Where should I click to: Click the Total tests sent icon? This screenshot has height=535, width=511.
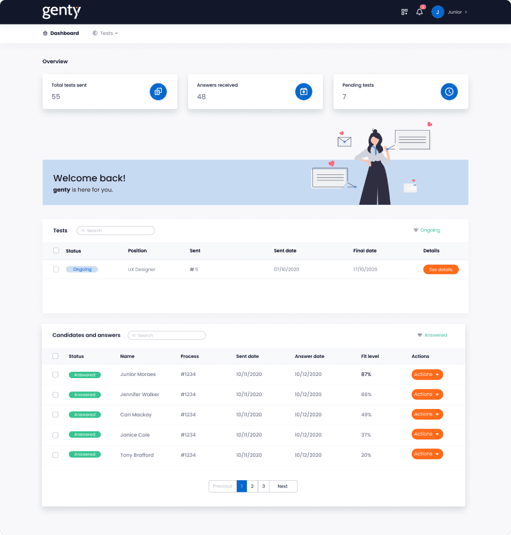pos(158,91)
